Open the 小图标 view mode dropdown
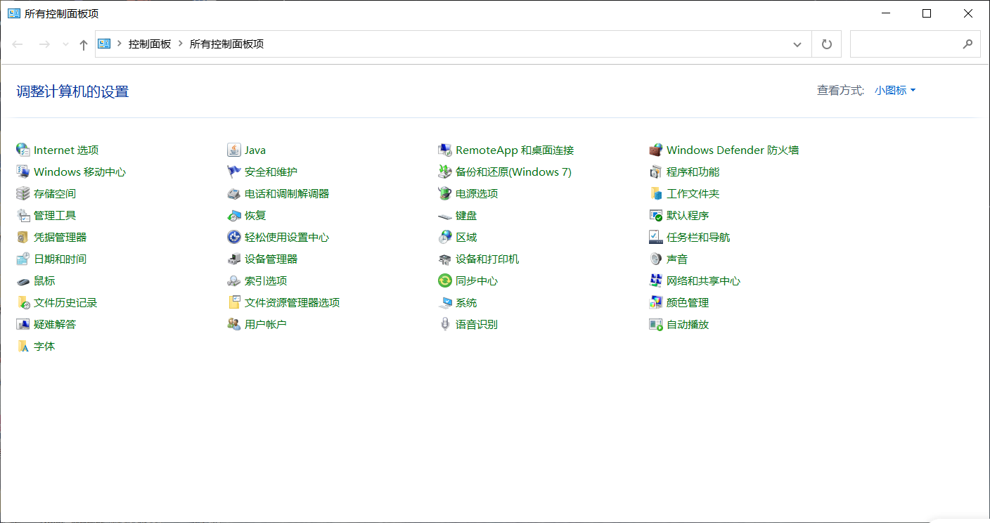This screenshot has width=990, height=523. (895, 90)
